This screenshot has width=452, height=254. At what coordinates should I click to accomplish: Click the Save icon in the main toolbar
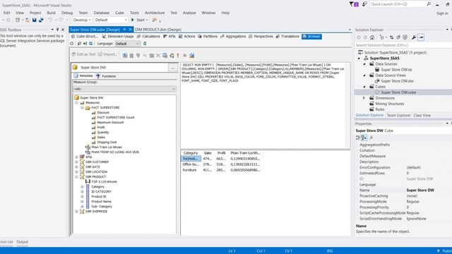35,20
